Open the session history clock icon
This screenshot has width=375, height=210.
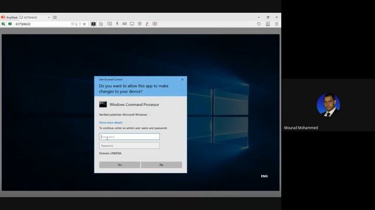(x=259, y=24)
